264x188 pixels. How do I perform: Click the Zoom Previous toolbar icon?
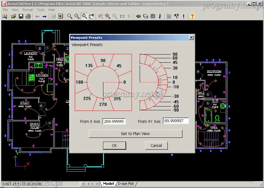click(101, 16)
